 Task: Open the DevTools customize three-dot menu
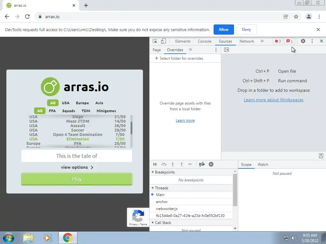tap(312, 41)
